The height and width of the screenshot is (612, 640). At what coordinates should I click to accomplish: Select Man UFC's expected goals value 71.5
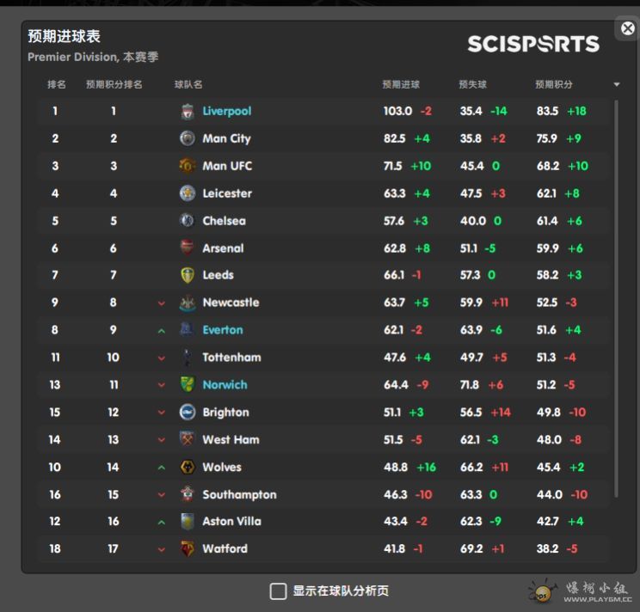pyautogui.click(x=392, y=166)
